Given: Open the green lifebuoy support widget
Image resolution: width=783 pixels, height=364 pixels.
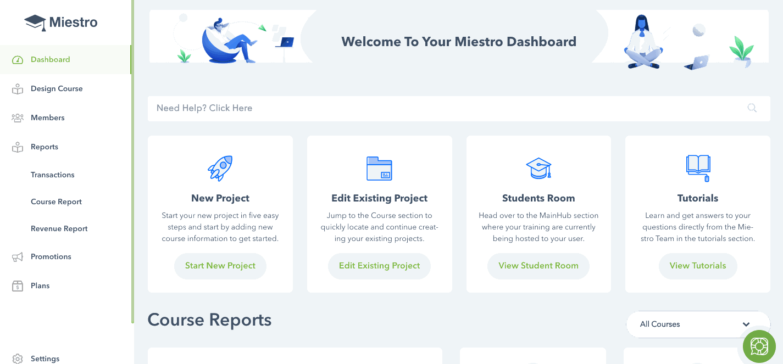Looking at the screenshot, I should click(x=759, y=346).
